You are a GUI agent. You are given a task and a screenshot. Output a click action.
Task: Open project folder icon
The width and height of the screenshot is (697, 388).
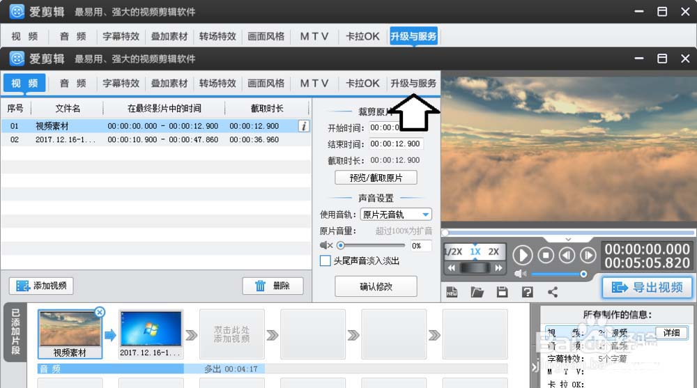coord(477,292)
